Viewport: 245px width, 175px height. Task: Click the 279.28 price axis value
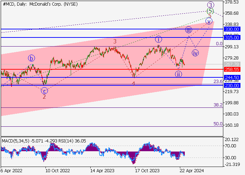232,58
